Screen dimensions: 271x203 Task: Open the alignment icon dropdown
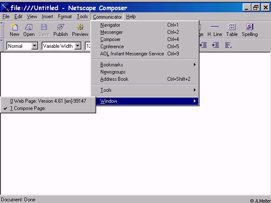pos(229,45)
